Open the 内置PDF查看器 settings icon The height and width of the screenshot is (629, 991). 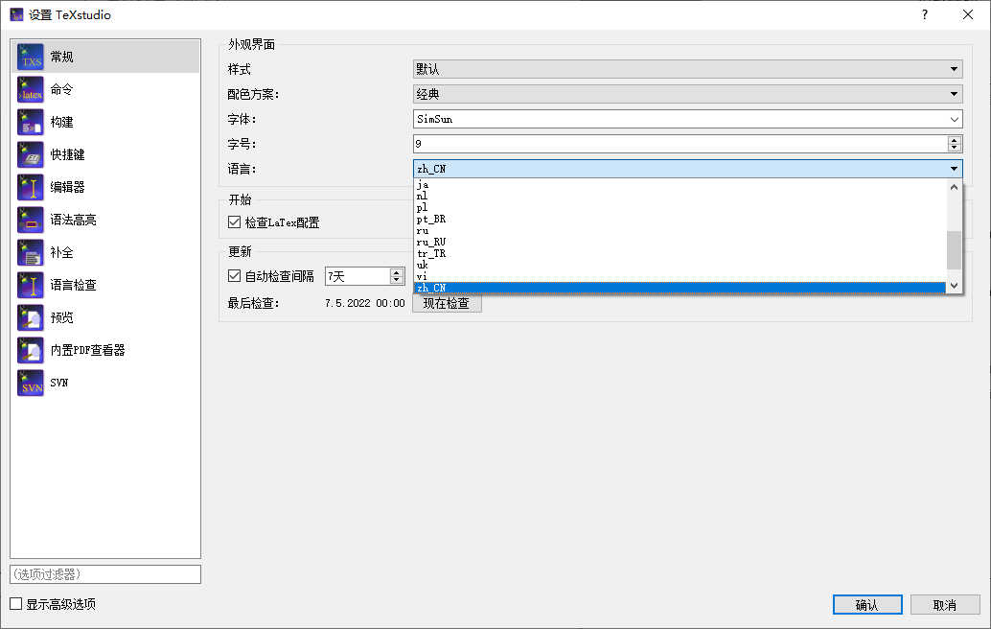30,350
